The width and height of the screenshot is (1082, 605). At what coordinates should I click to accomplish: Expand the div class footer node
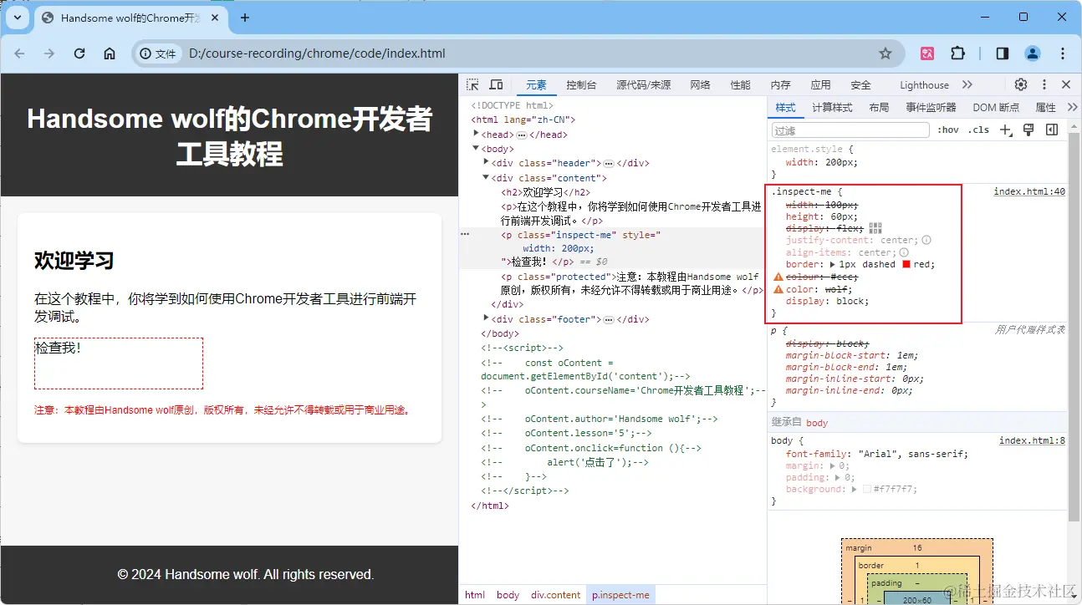click(487, 318)
